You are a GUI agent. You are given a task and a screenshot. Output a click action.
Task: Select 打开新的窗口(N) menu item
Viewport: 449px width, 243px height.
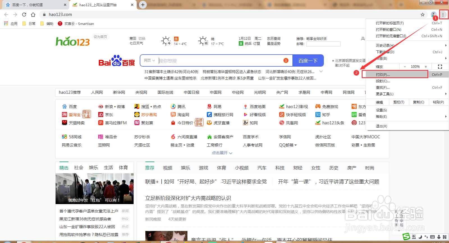pyautogui.click(x=407, y=30)
